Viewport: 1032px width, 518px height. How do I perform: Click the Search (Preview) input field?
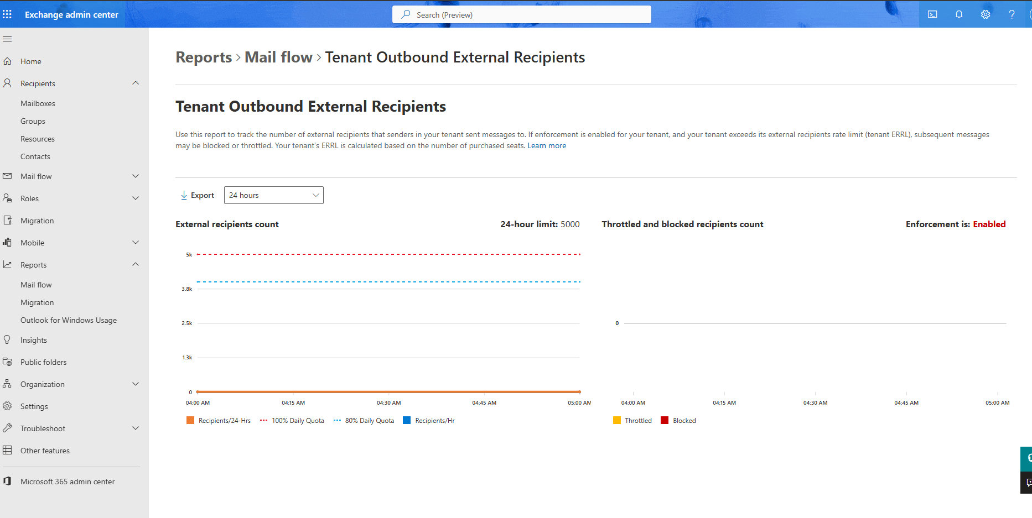(x=521, y=14)
